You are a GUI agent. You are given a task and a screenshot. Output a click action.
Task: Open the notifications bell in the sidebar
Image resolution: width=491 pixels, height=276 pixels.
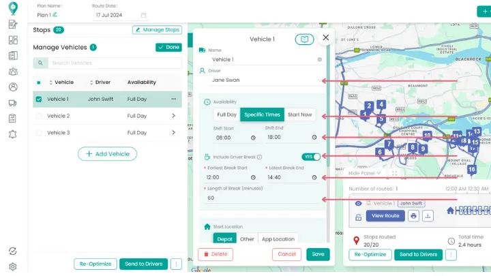[x=12, y=134]
